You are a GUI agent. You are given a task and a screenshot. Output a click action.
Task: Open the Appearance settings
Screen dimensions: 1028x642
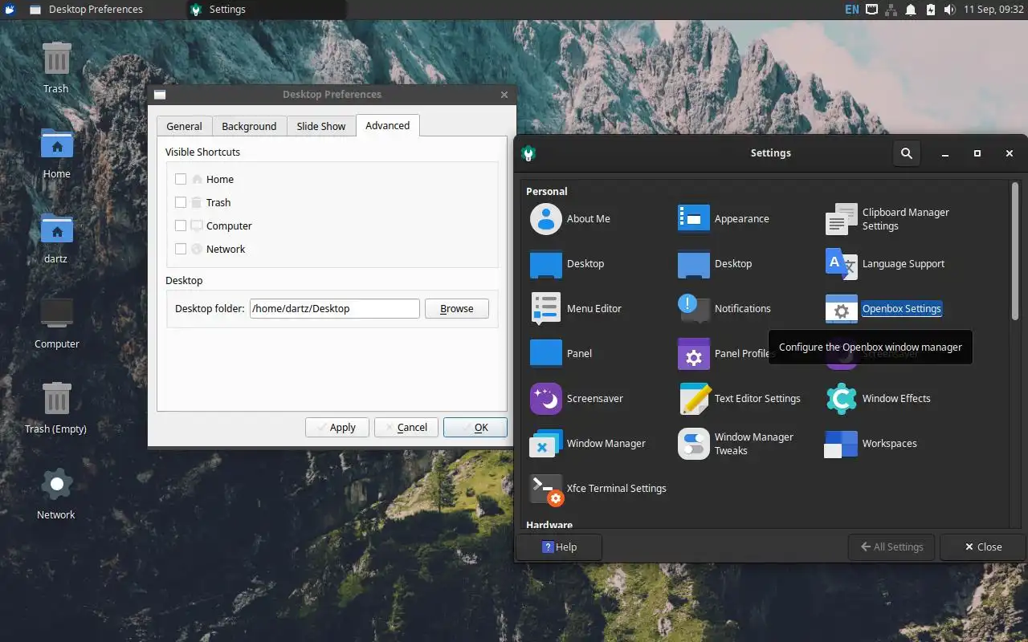tap(724, 218)
